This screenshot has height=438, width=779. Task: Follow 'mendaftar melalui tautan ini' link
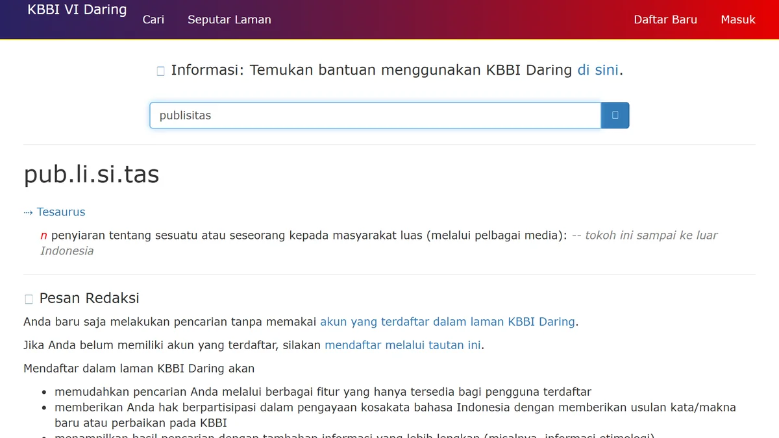click(403, 345)
